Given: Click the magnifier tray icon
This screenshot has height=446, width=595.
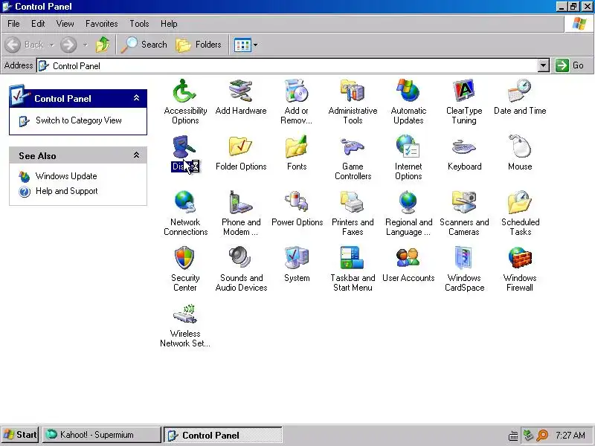Looking at the screenshot, I should pyautogui.click(x=542, y=435).
